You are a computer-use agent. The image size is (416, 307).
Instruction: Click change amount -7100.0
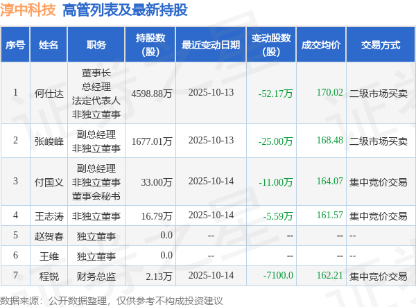[278, 275]
